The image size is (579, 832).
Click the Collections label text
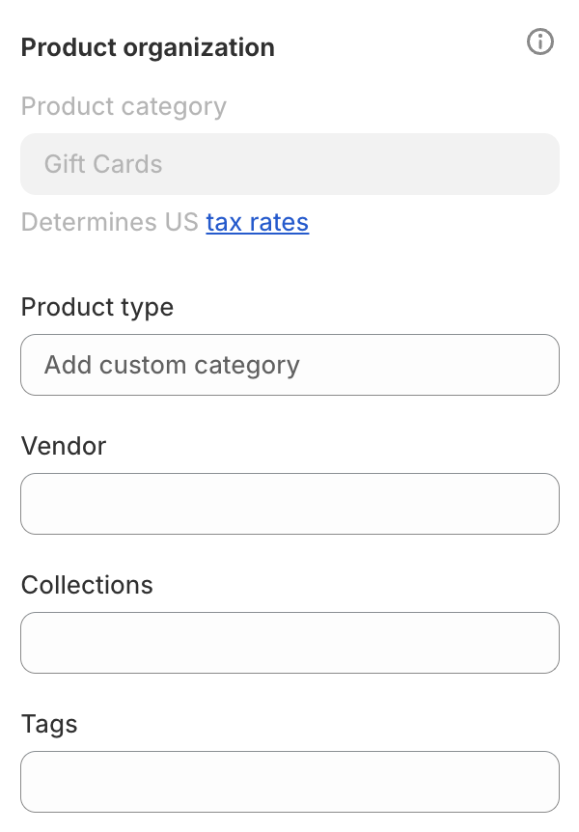[x=87, y=585]
